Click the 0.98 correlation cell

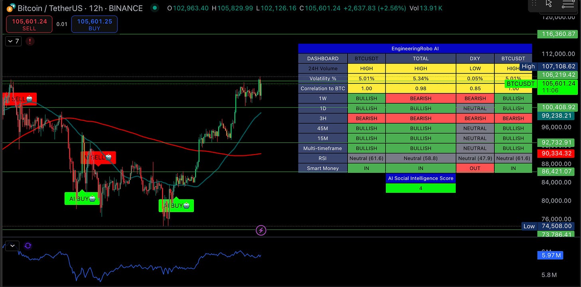click(x=421, y=88)
